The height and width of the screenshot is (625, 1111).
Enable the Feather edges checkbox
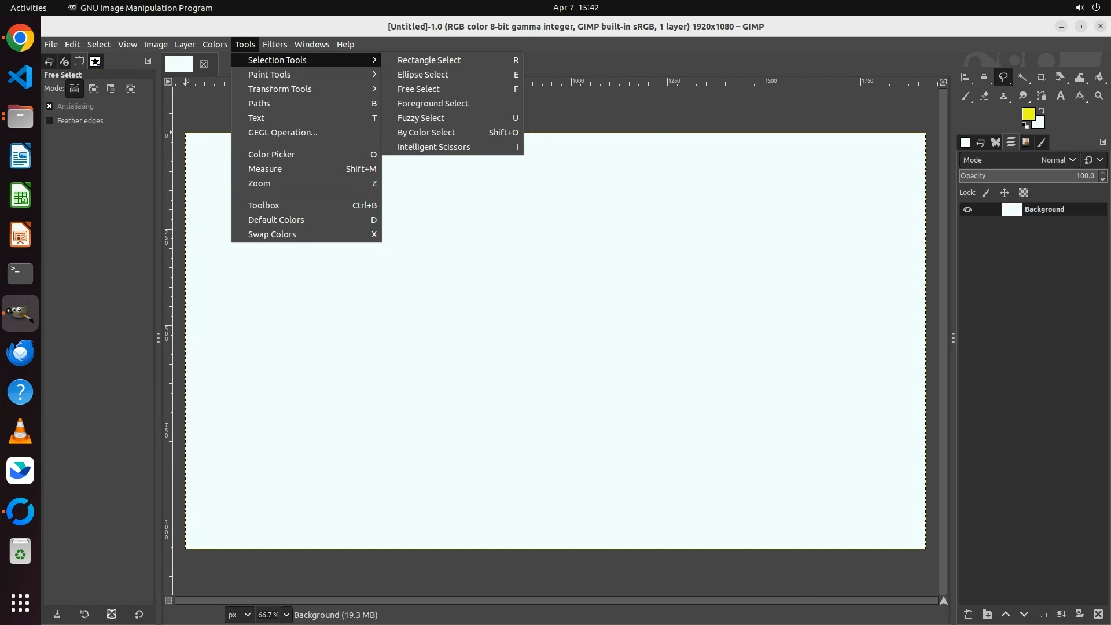pyautogui.click(x=50, y=121)
